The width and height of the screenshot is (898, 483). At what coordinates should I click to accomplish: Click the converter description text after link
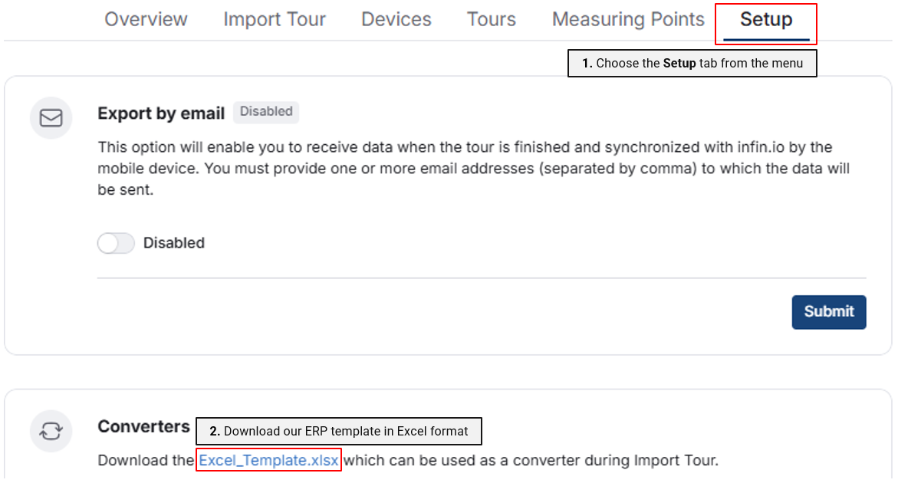[x=531, y=461]
